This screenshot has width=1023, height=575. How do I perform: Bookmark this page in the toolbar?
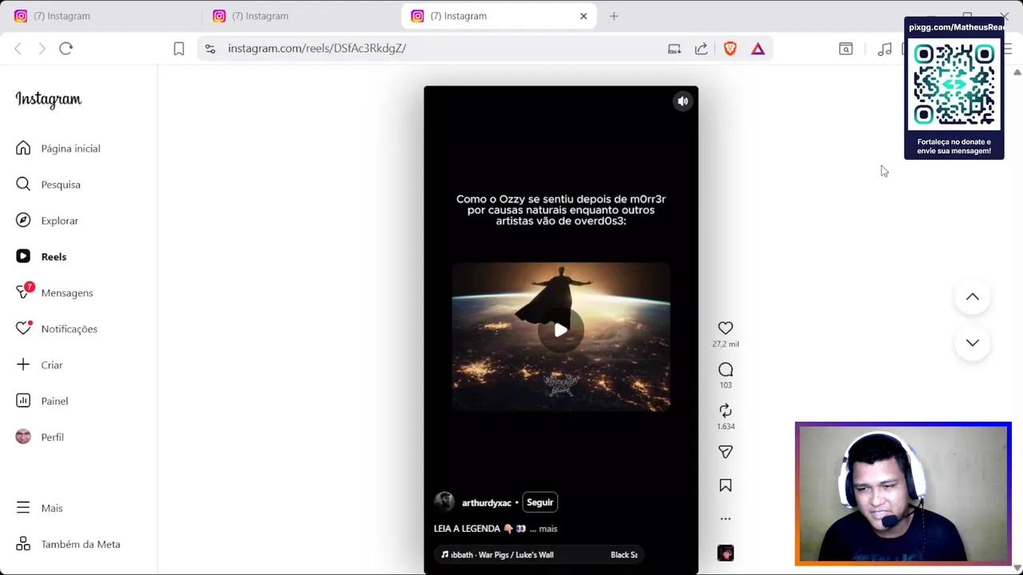coord(179,49)
